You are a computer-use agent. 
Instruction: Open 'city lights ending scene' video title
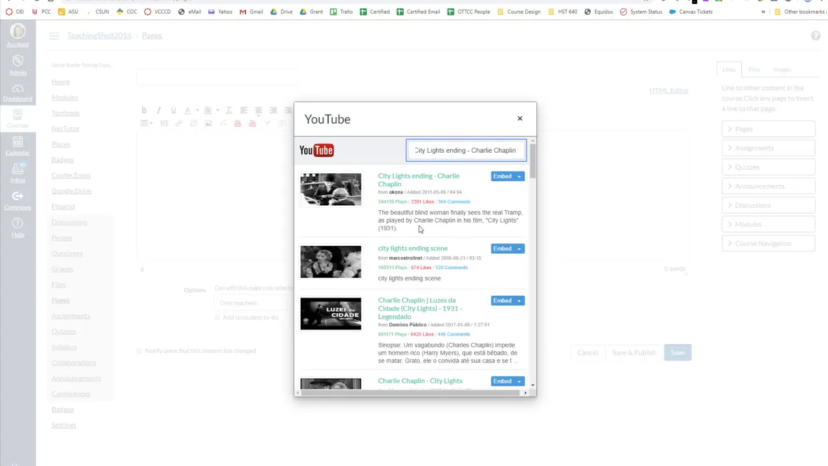coord(413,249)
